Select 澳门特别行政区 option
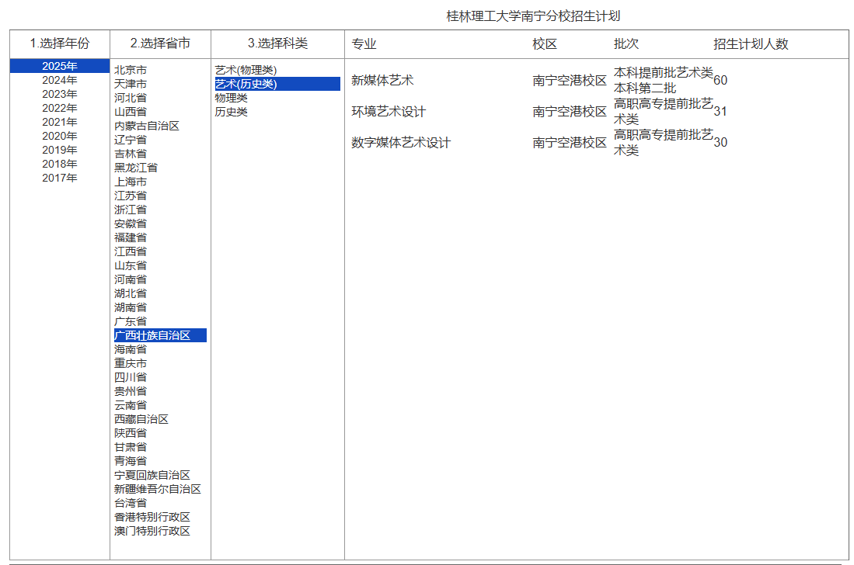 point(152,531)
